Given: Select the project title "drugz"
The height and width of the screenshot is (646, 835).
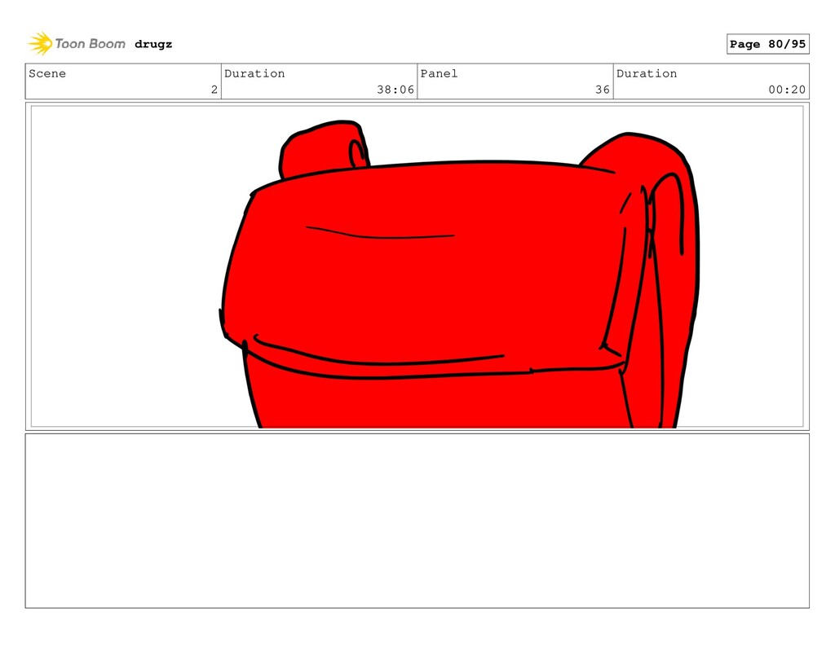Looking at the screenshot, I should pos(153,44).
